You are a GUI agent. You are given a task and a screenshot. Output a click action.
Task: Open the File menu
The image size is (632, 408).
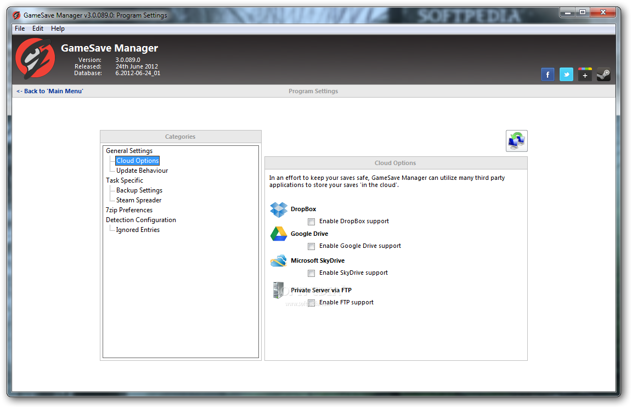point(20,29)
